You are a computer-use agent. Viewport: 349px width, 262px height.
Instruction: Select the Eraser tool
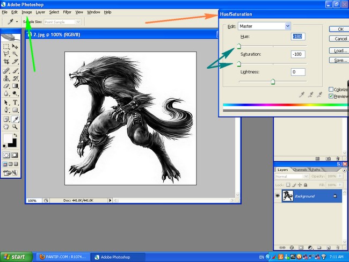pyautogui.click(x=6, y=86)
